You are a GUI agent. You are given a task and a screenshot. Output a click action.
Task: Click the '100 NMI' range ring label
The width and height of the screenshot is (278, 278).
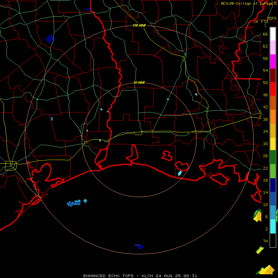(x=139, y=25)
